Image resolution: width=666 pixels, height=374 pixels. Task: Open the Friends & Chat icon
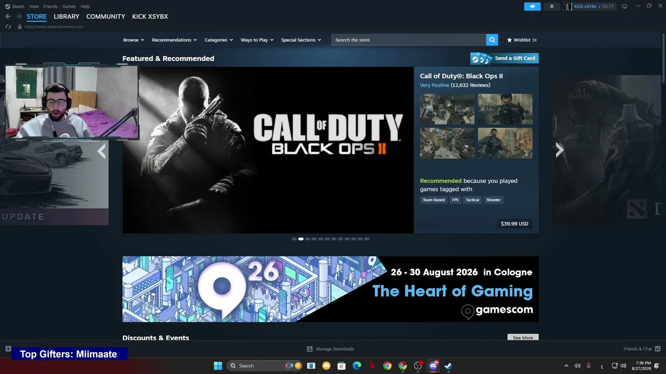pos(658,349)
